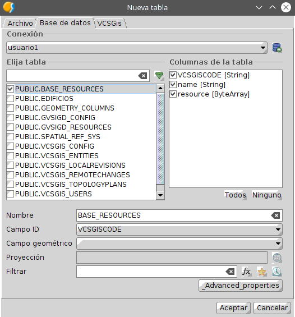Image resolution: width=295 pixels, height=317 pixels.
Task: Check PUBLIC.VCSGIS_CONFIG table
Action: click(10, 146)
